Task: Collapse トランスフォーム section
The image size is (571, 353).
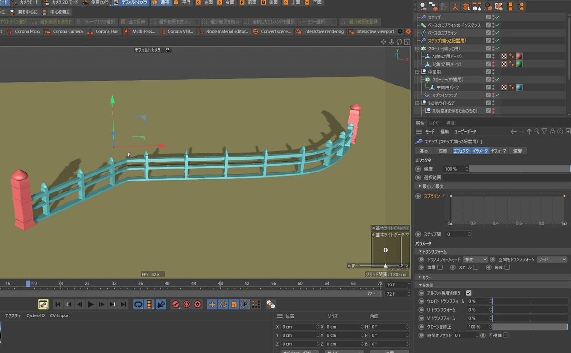Action: [x=493, y=251]
